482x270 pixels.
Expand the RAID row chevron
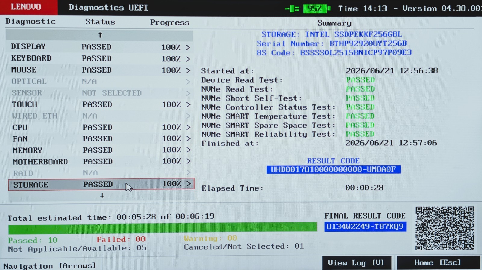pos(189,172)
